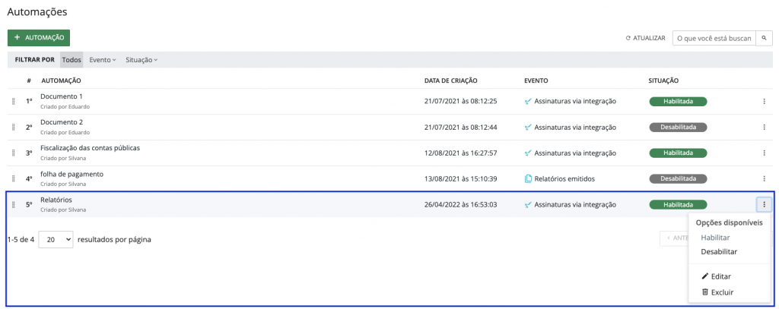Click the three-dot icon on Relatórios row
This screenshot has width=779, height=309.
pos(764,204)
